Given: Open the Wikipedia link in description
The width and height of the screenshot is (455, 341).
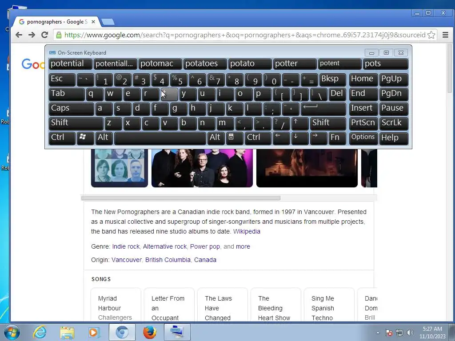Looking at the screenshot, I should pos(247,231).
